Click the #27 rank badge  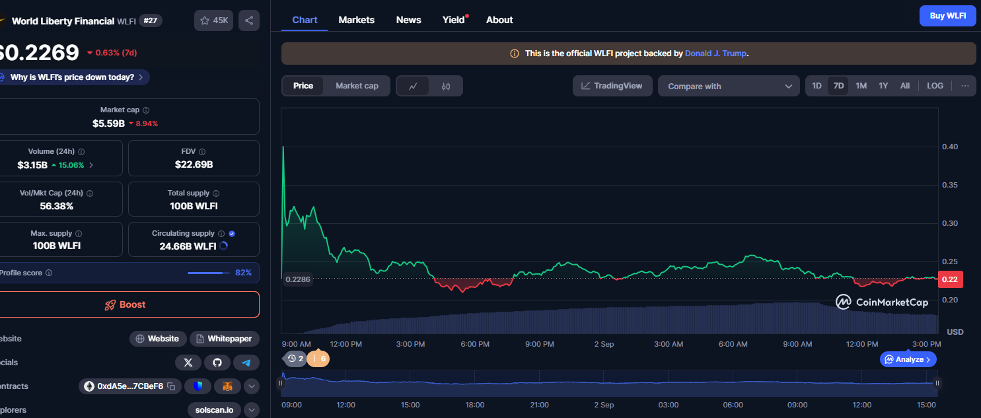151,20
